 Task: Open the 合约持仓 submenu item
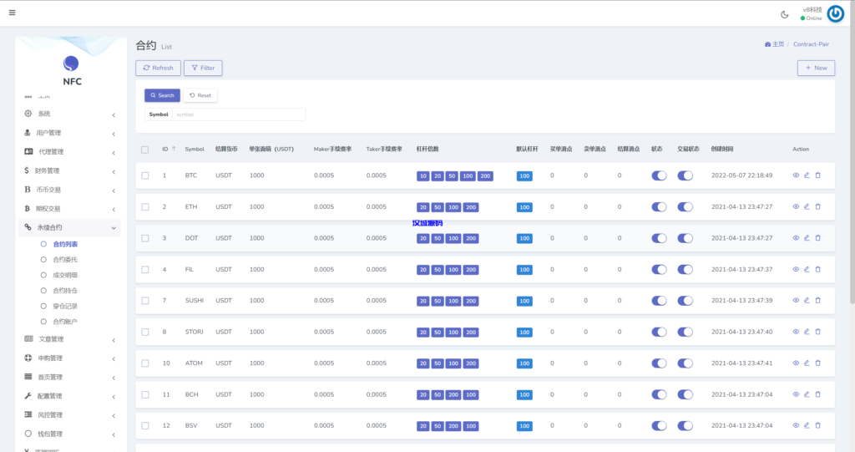click(x=65, y=291)
